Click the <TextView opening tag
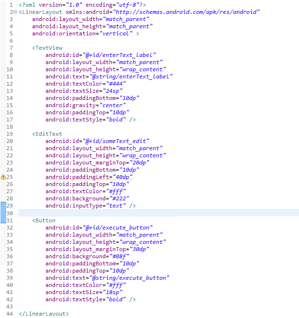This screenshot has height=318, width=299. 47,48
